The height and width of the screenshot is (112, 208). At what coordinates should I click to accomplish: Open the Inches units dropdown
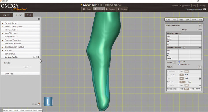174,62
